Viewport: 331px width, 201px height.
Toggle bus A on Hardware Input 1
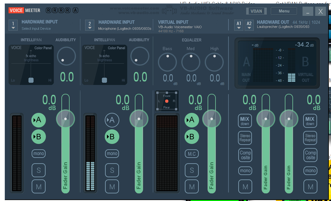[x=38, y=120]
